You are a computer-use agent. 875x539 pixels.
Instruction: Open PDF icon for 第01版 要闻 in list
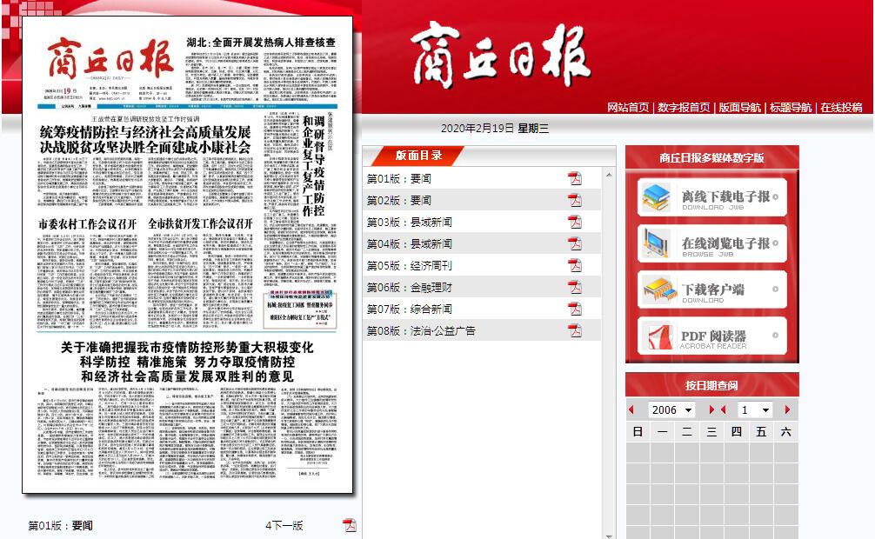click(x=574, y=179)
